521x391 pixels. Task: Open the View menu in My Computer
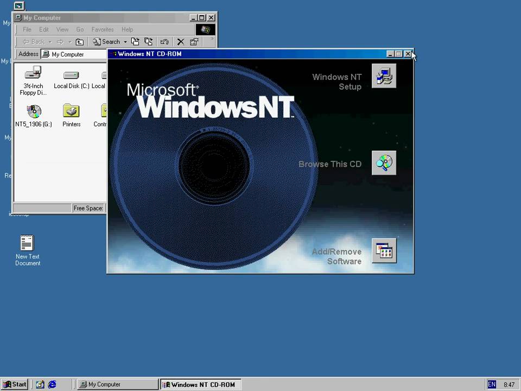(x=62, y=29)
